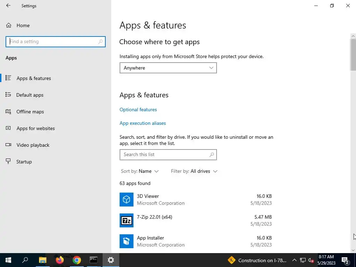Viewport: 356px width, 267px height.
Task: Launch Firefox from the taskbar
Action: tap(59, 260)
